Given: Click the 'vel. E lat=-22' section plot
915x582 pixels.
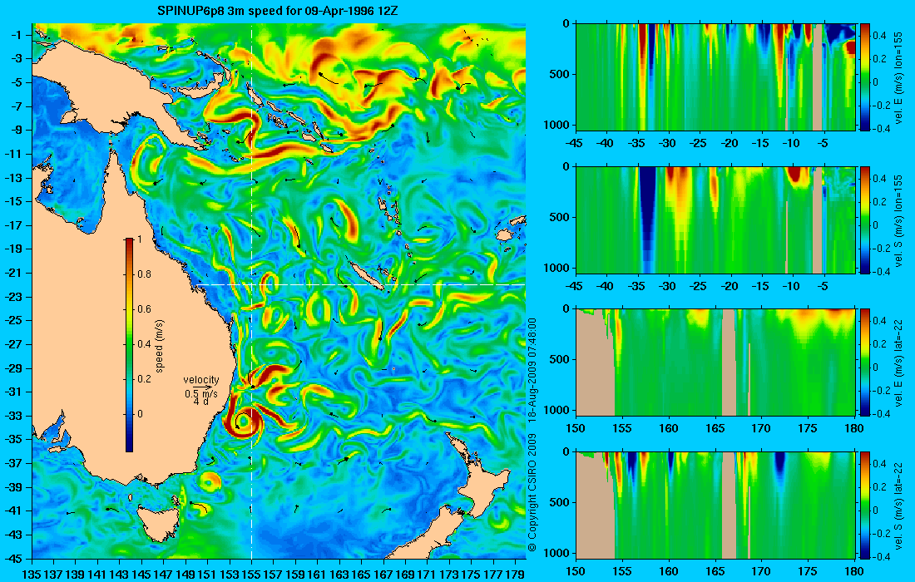Looking at the screenshot, I should point(715,363).
